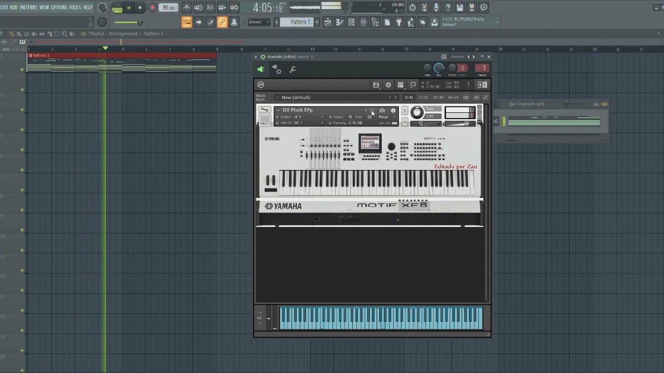Open the OPTIONS menu

click(59, 7)
